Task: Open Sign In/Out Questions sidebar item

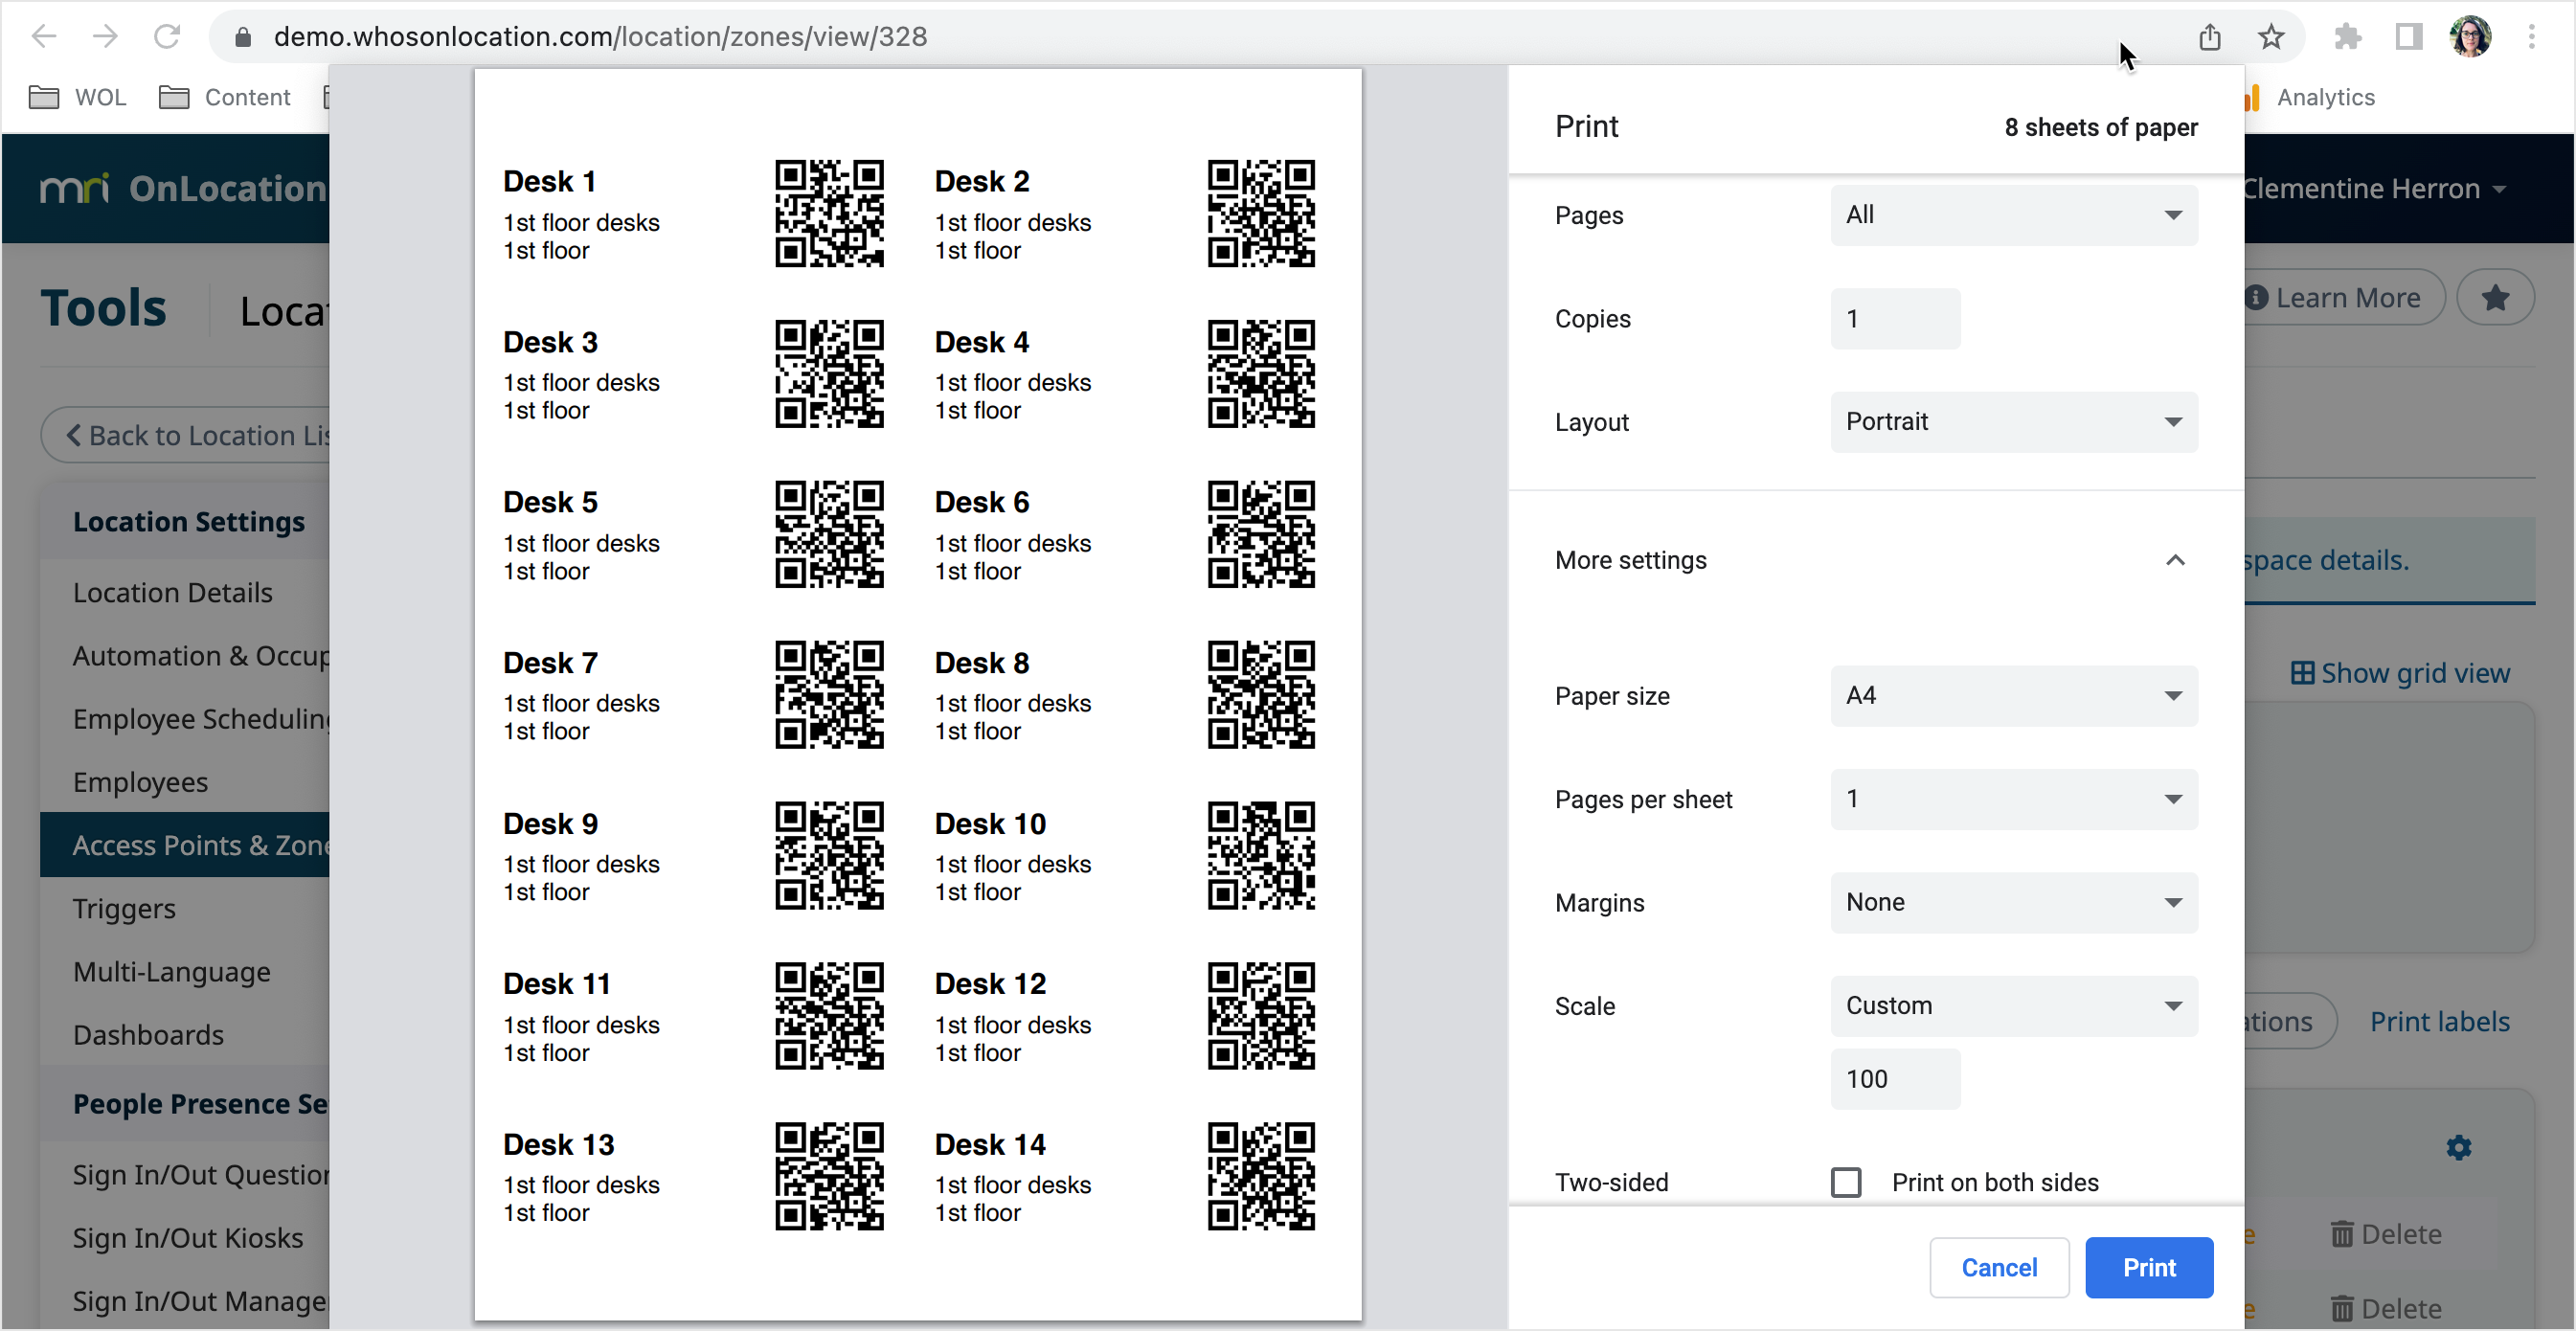Action: (201, 1175)
